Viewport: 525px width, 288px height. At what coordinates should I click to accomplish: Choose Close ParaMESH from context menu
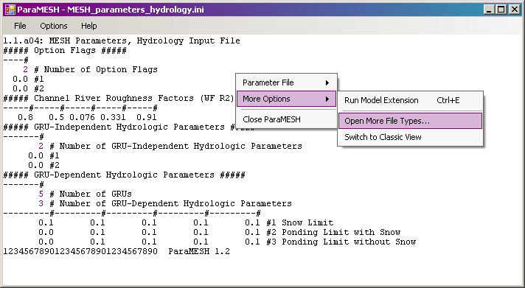pyautogui.click(x=286, y=119)
